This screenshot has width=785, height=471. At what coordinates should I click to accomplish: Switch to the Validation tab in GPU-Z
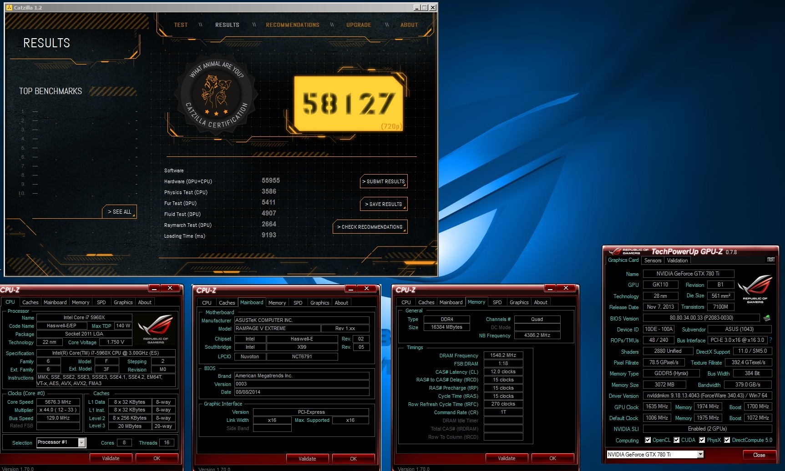pyautogui.click(x=677, y=261)
